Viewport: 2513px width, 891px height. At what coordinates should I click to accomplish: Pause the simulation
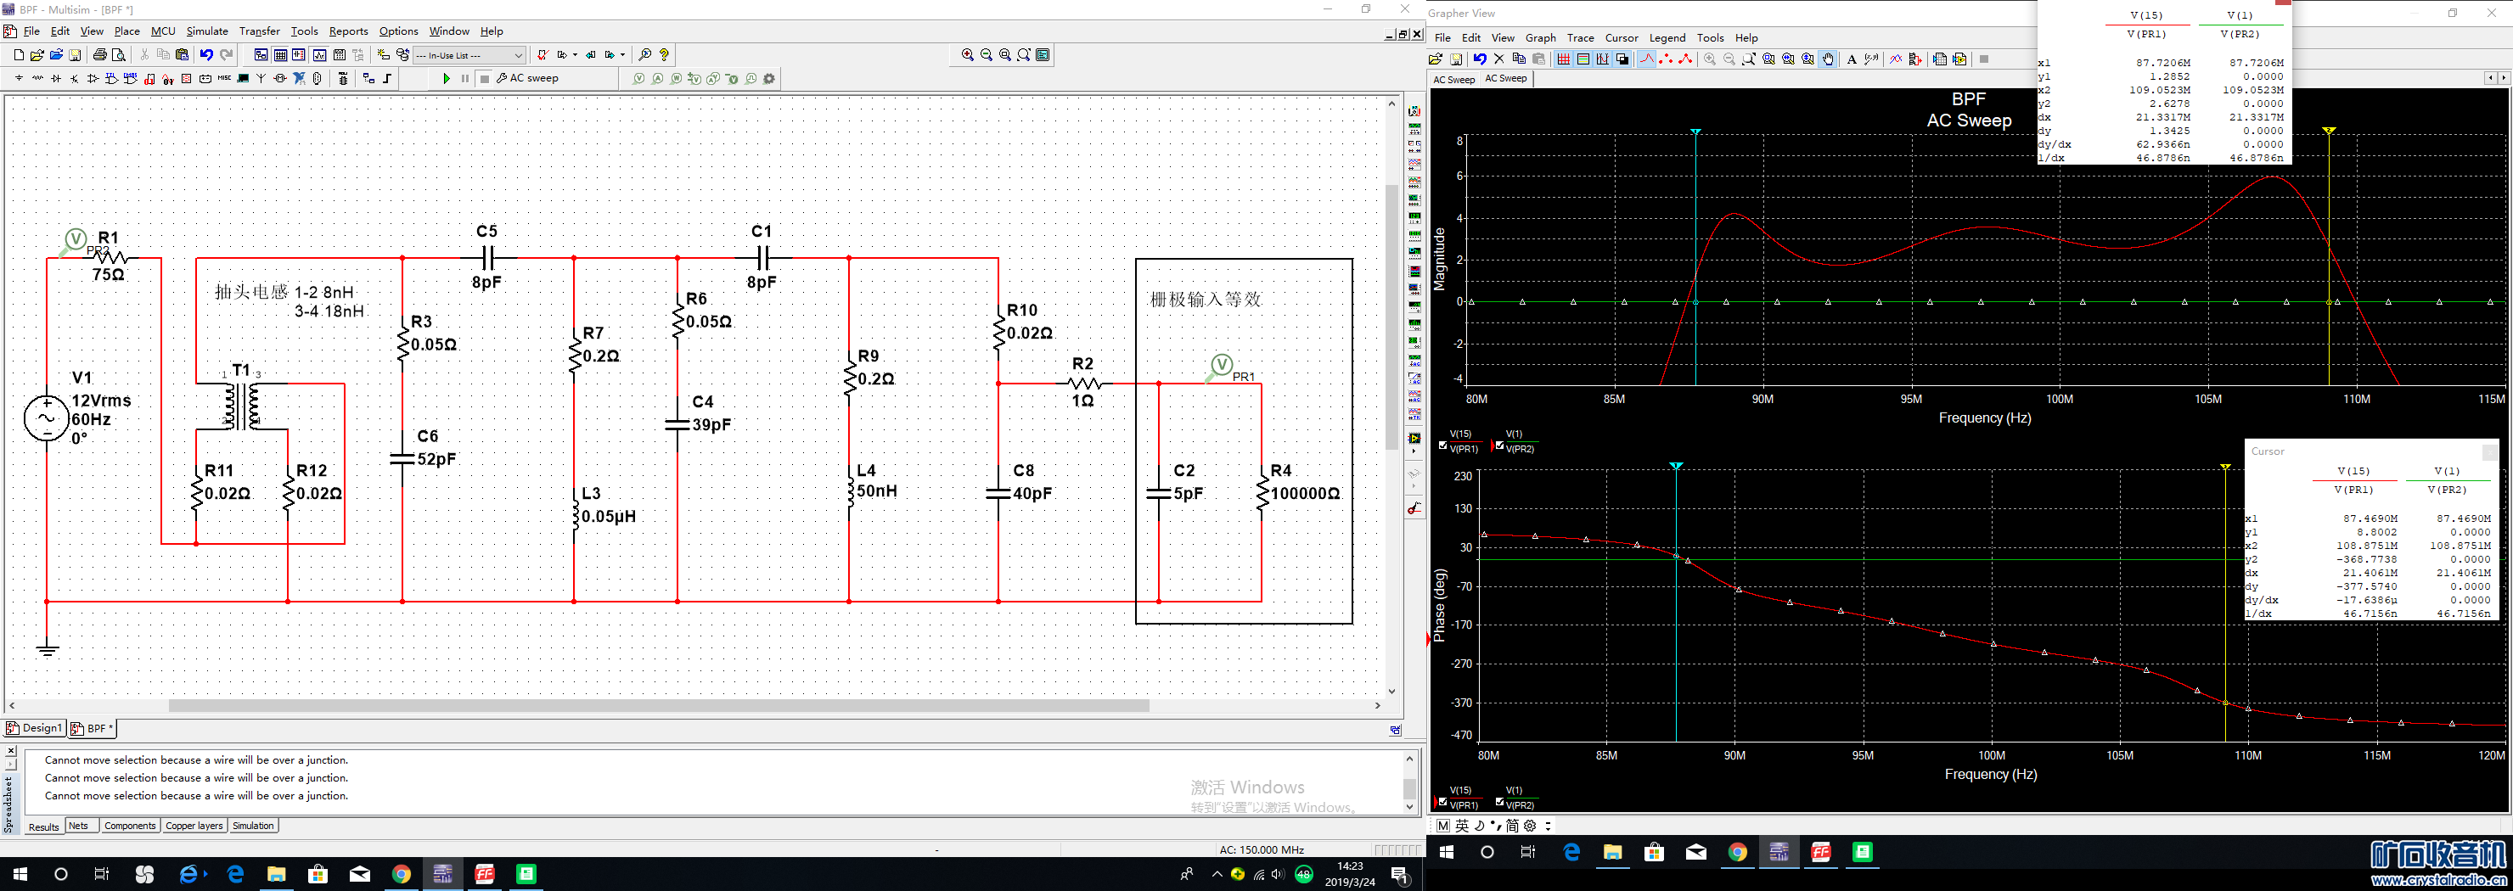click(x=465, y=79)
